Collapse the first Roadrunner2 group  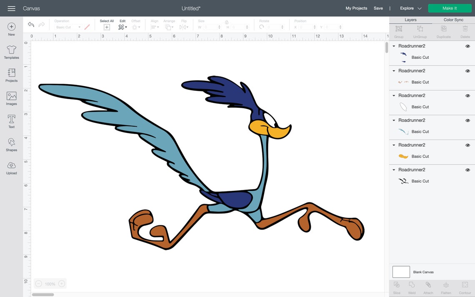click(x=393, y=46)
